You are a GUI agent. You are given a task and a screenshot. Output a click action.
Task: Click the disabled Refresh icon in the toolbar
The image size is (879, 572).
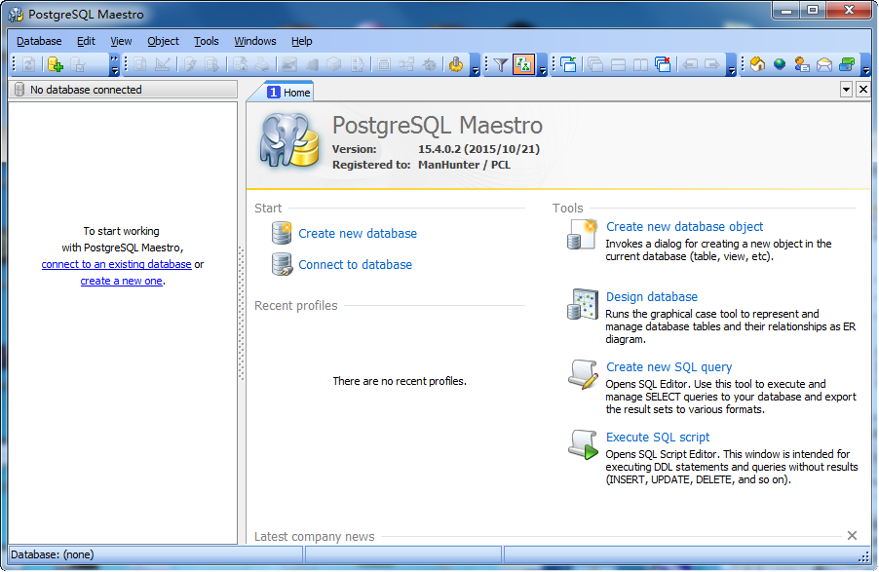coord(28,64)
